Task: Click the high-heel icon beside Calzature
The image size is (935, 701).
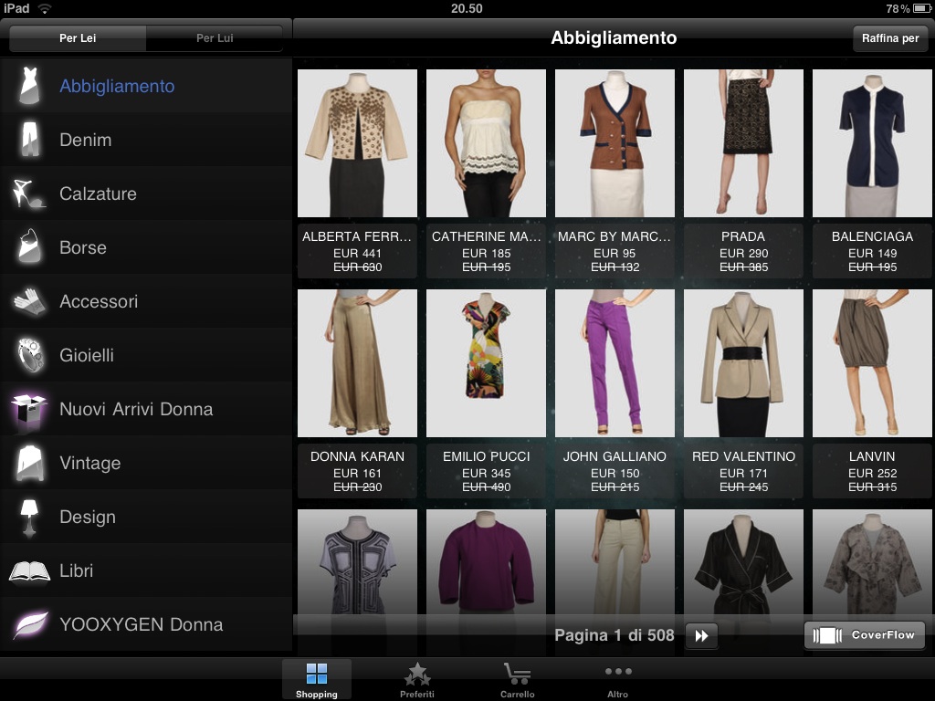Action: pyautogui.click(x=28, y=194)
